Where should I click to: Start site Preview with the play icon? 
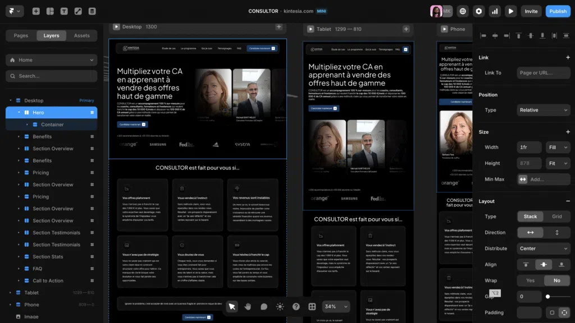511,11
